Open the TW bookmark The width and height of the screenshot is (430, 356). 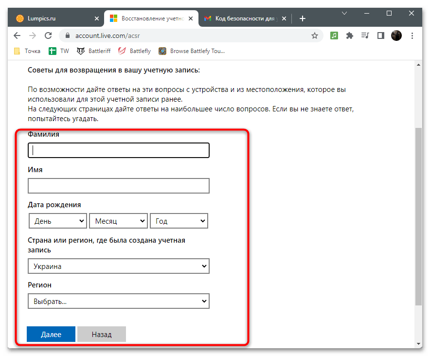point(59,51)
